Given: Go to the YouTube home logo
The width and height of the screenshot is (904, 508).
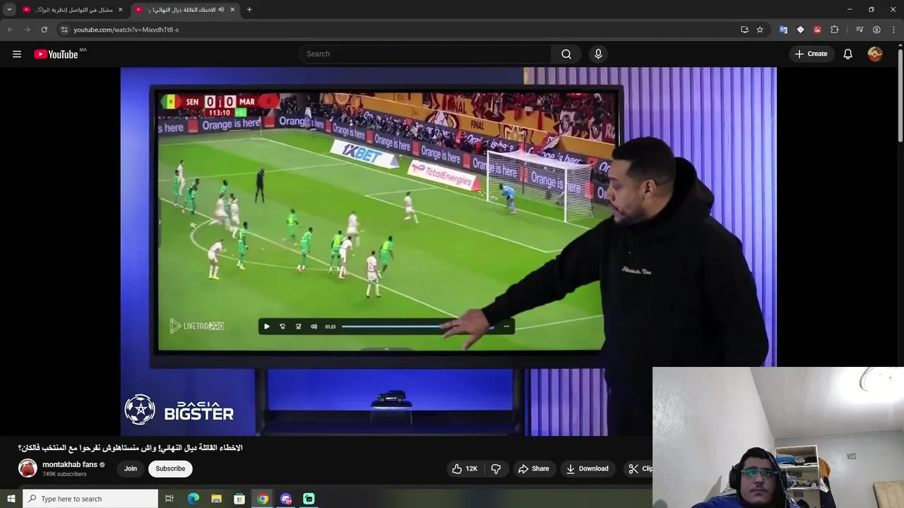Looking at the screenshot, I should point(56,54).
